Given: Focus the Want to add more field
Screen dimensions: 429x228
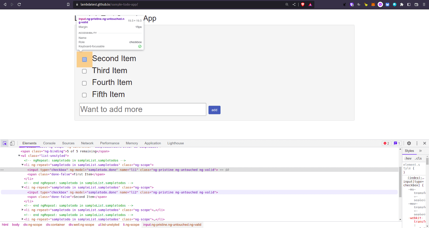Looking at the screenshot, I should 143,109.
